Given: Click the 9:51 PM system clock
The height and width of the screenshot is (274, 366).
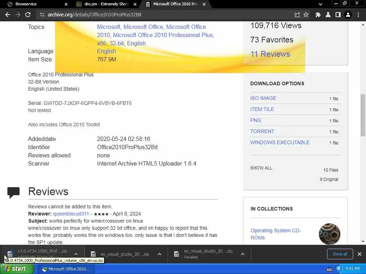Looking at the screenshot, I should (x=352, y=269).
